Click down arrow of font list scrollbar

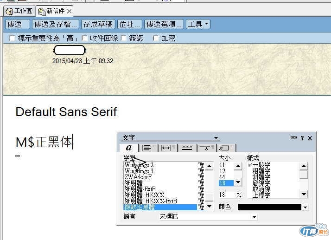209,206
